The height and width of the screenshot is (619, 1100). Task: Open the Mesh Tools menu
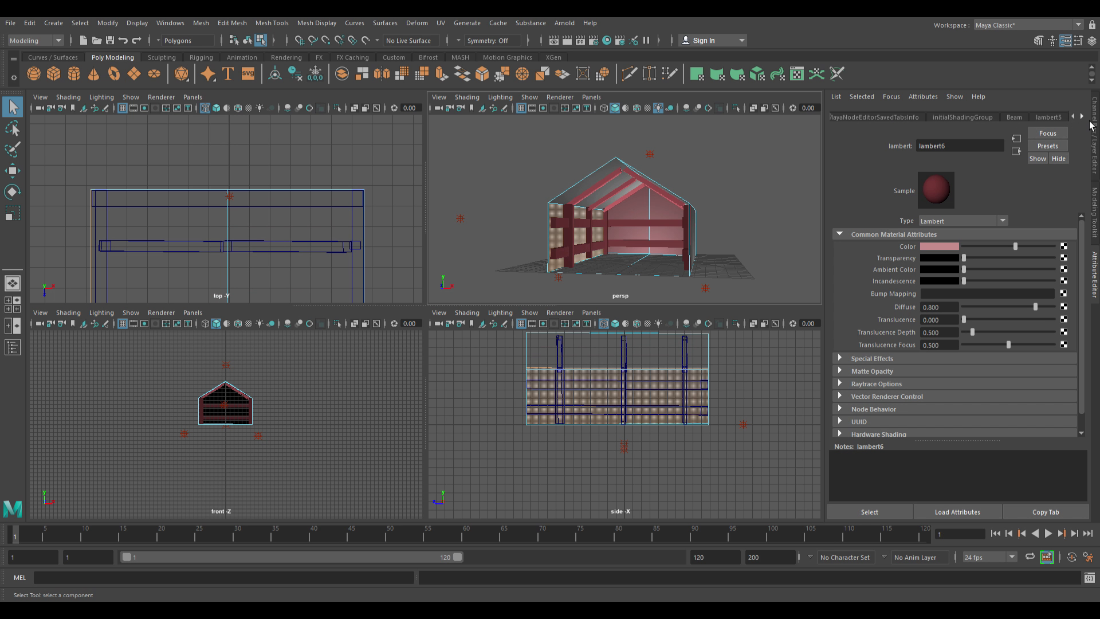[272, 23]
